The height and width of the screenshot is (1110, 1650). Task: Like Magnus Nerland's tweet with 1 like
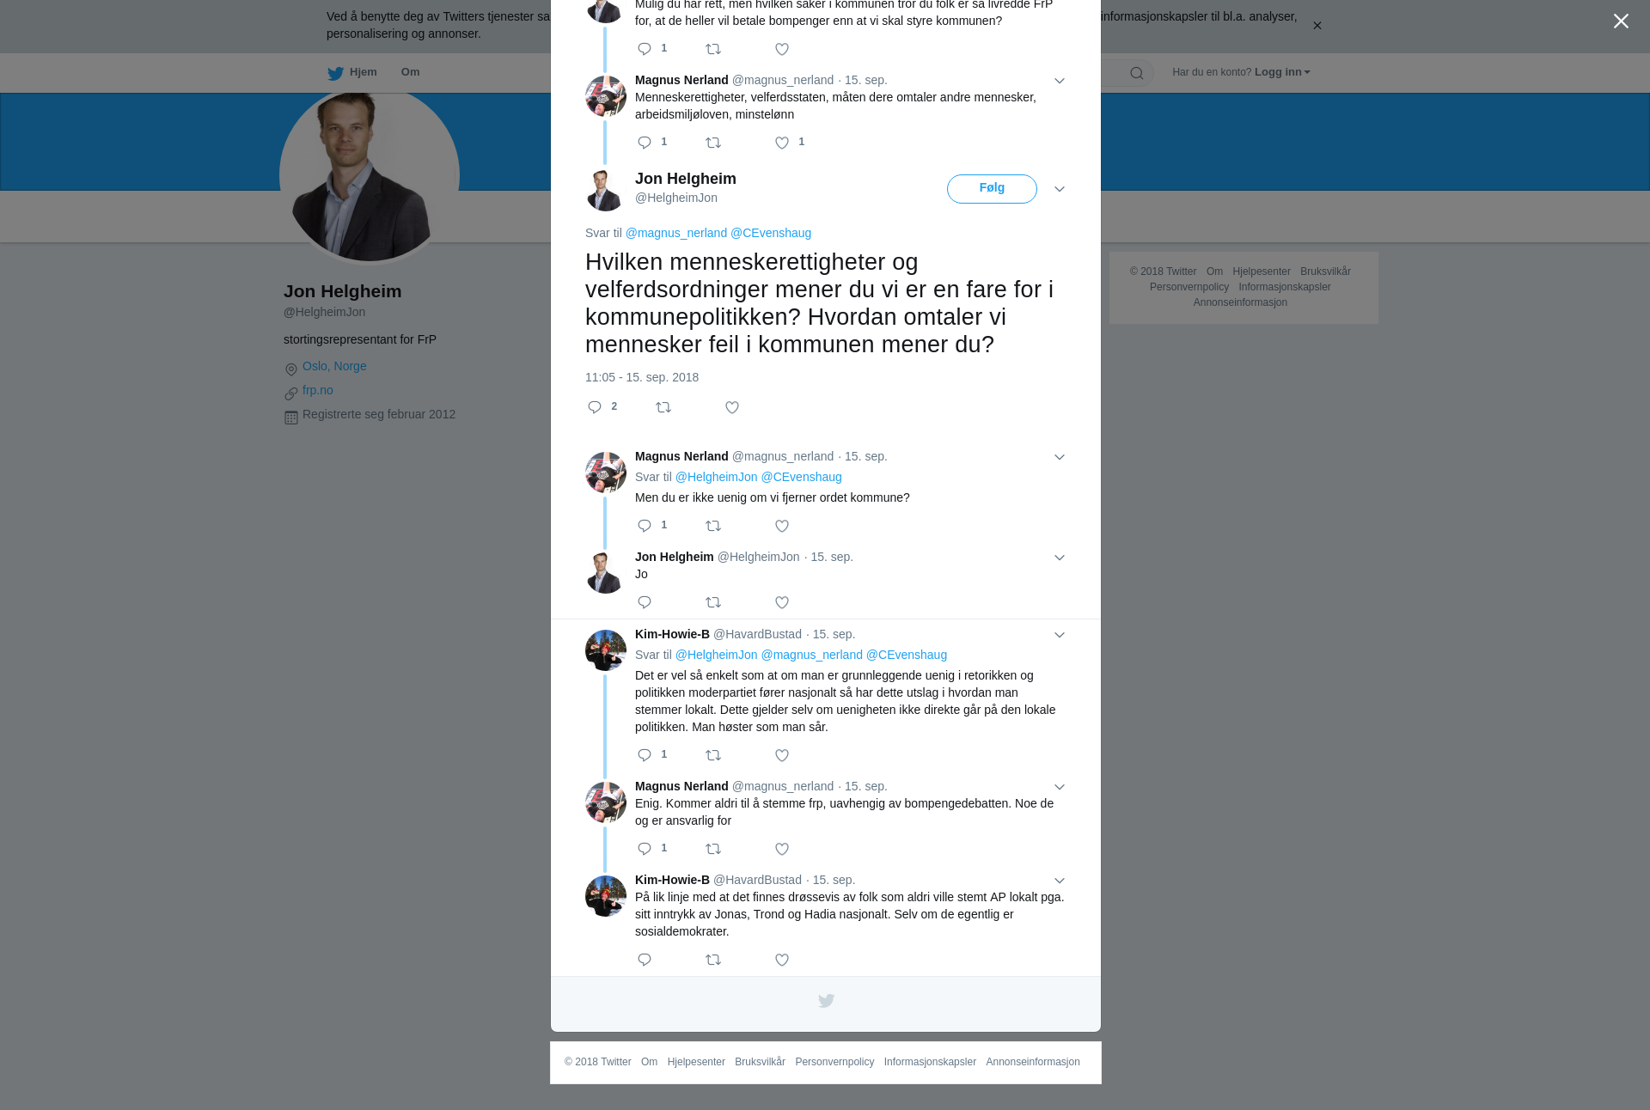click(x=782, y=143)
